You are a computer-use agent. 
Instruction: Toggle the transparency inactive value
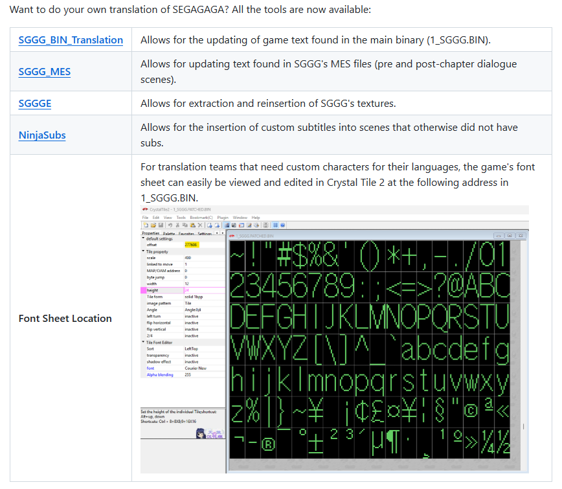(x=192, y=356)
